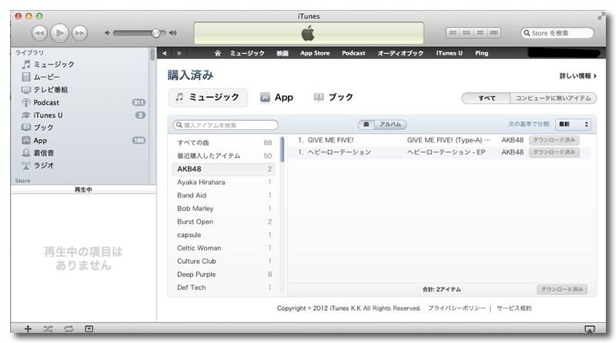
Task: Select Def Tech in artist list
Action: [x=223, y=288]
